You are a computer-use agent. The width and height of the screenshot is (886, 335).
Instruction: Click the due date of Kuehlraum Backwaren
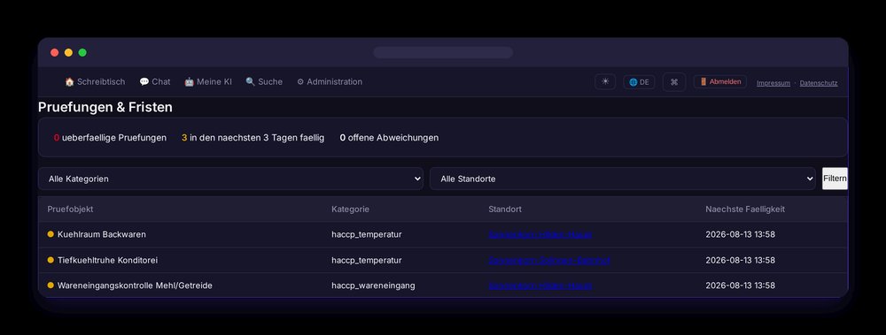point(740,234)
